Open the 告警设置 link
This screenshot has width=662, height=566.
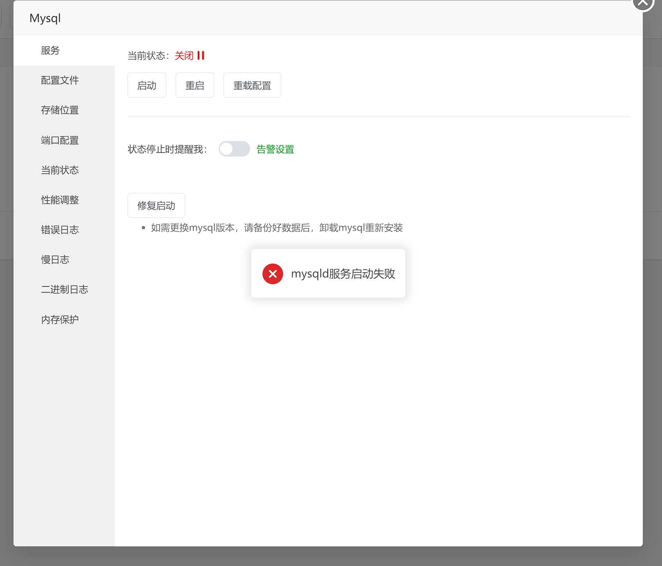tap(275, 149)
